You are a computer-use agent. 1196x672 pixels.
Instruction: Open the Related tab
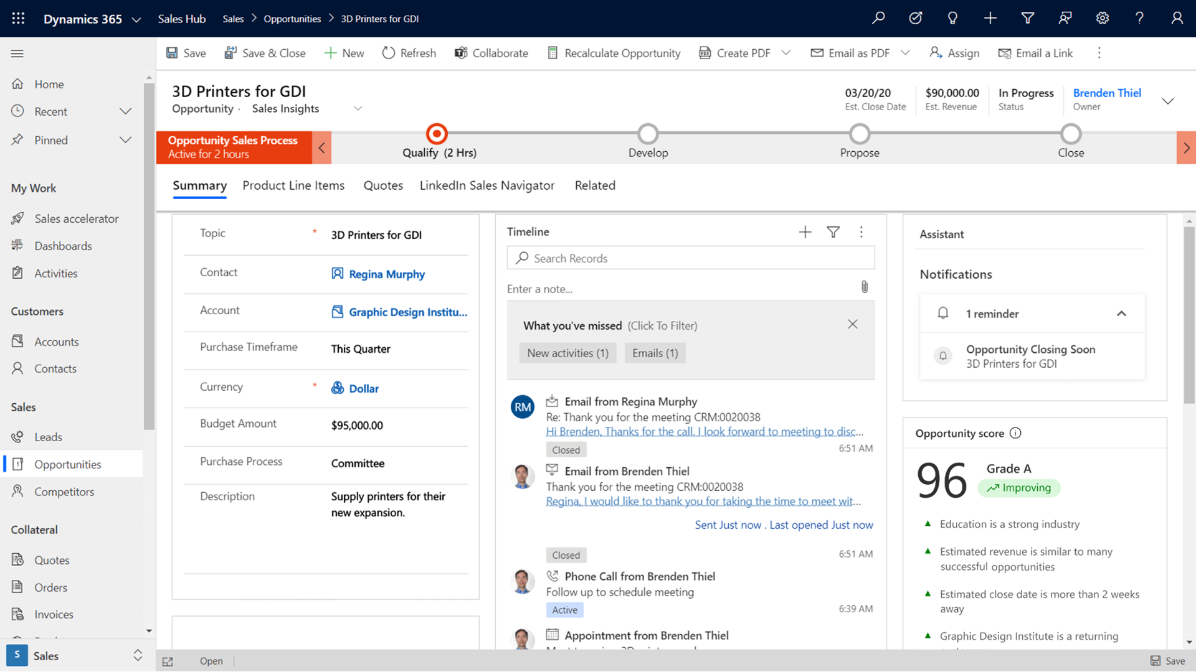tap(595, 185)
